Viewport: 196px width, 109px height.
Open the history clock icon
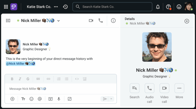(x=65, y=7)
